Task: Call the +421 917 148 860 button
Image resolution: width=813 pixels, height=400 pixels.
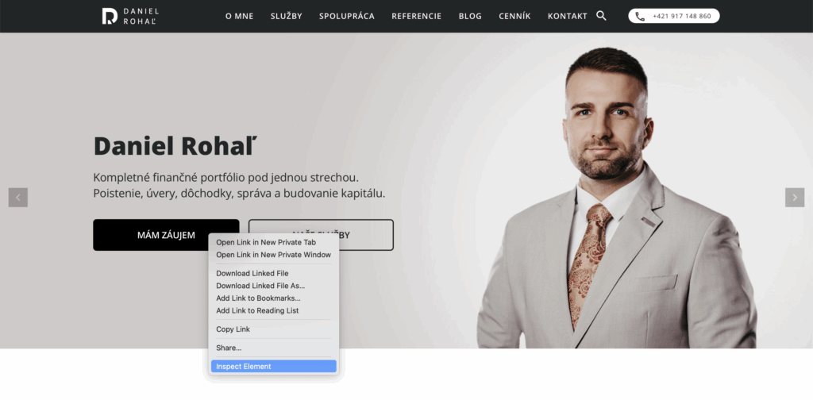Action: [x=673, y=16]
